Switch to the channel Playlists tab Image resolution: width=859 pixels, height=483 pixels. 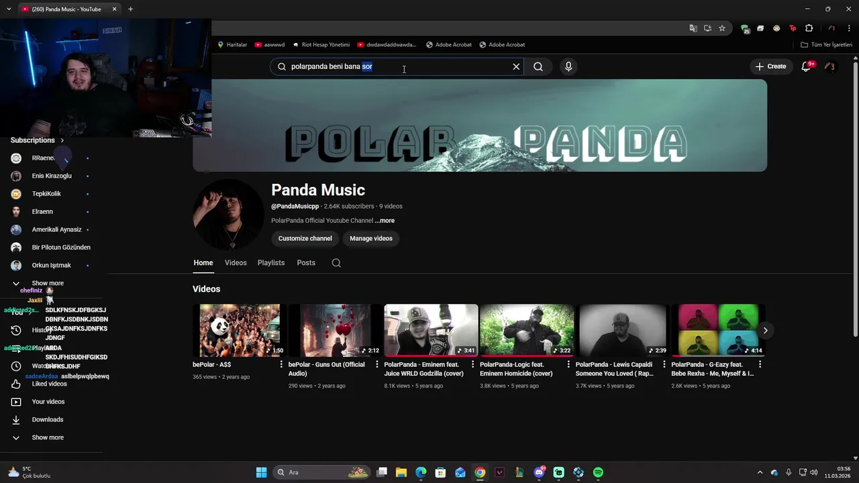(271, 263)
